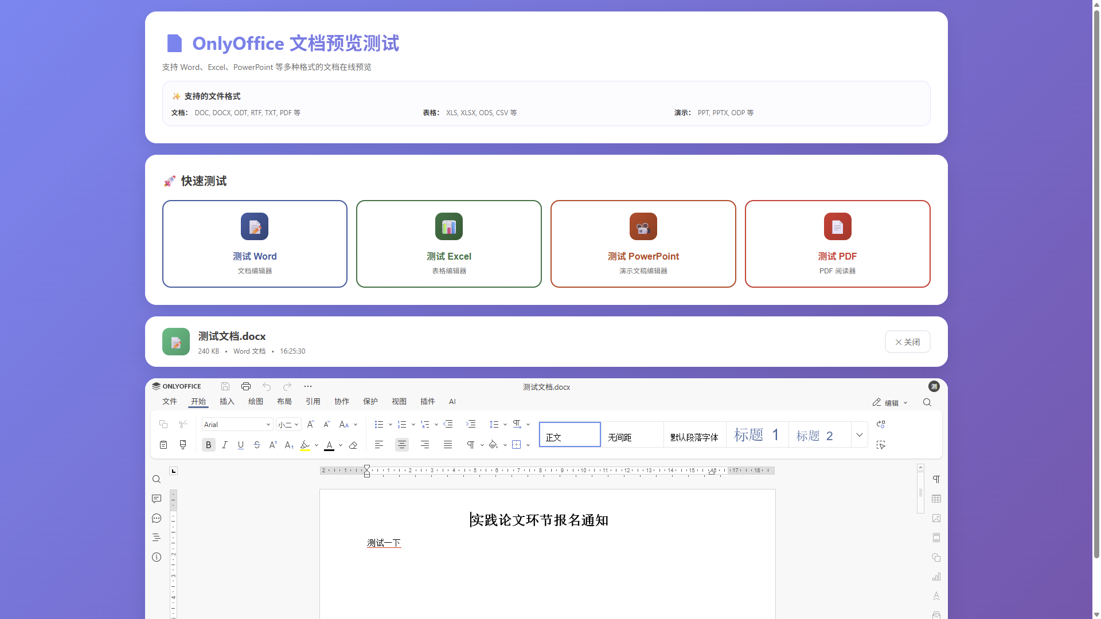The height and width of the screenshot is (619, 1101).
Task: Open the Arial font name dropdown
Action: coord(268,425)
